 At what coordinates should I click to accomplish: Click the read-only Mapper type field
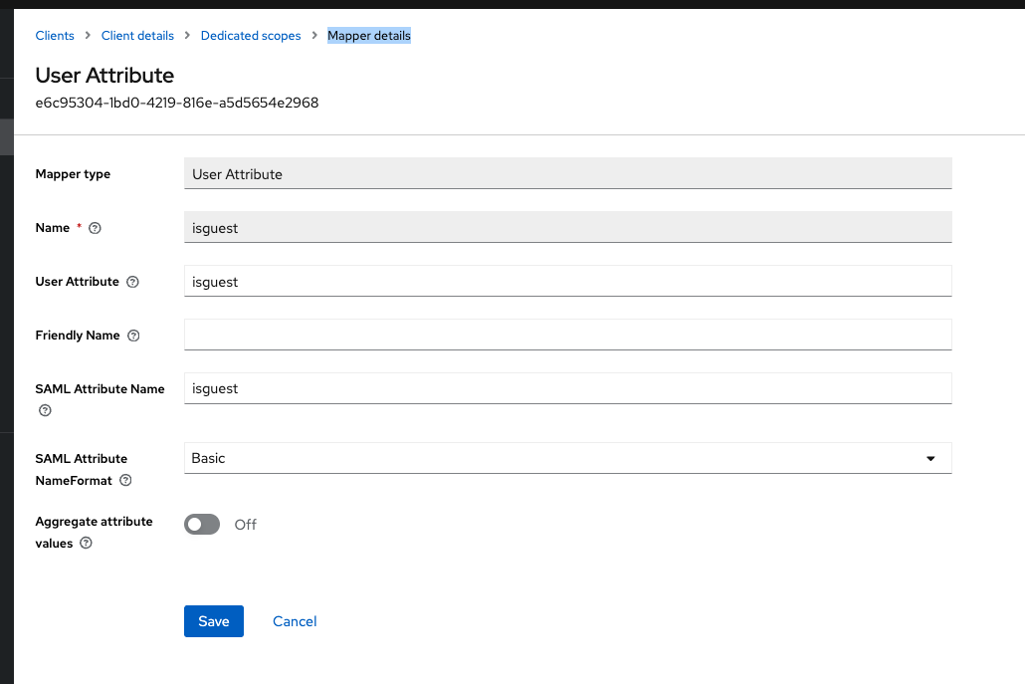tap(567, 173)
